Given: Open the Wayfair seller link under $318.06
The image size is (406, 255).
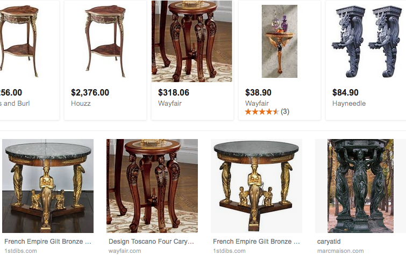Looking at the screenshot, I should (x=170, y=103).
